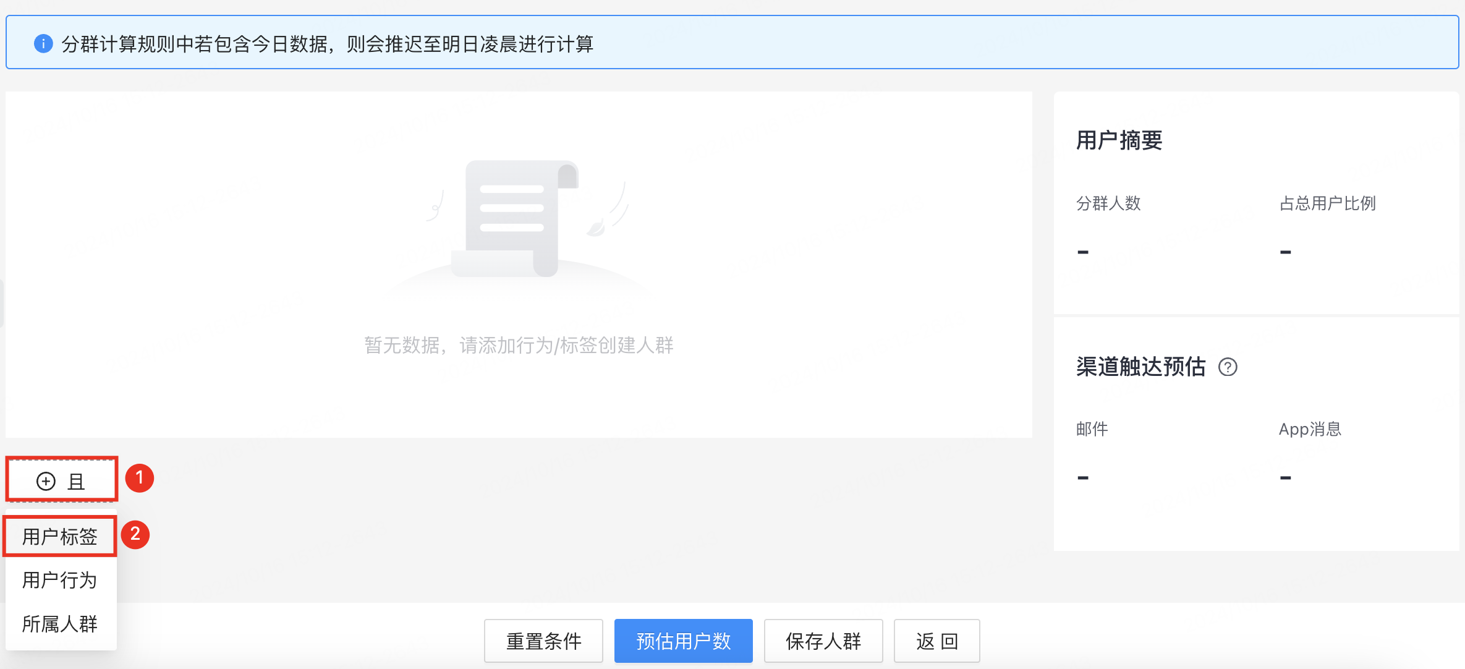This screenshot has height=669, width=1465.
Task: Click the 渠道触达预估 heading
Action: (1140, 367)
